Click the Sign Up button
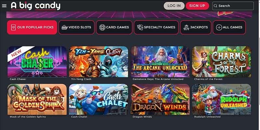The image size is (260, 130). (x=197, y=6)
